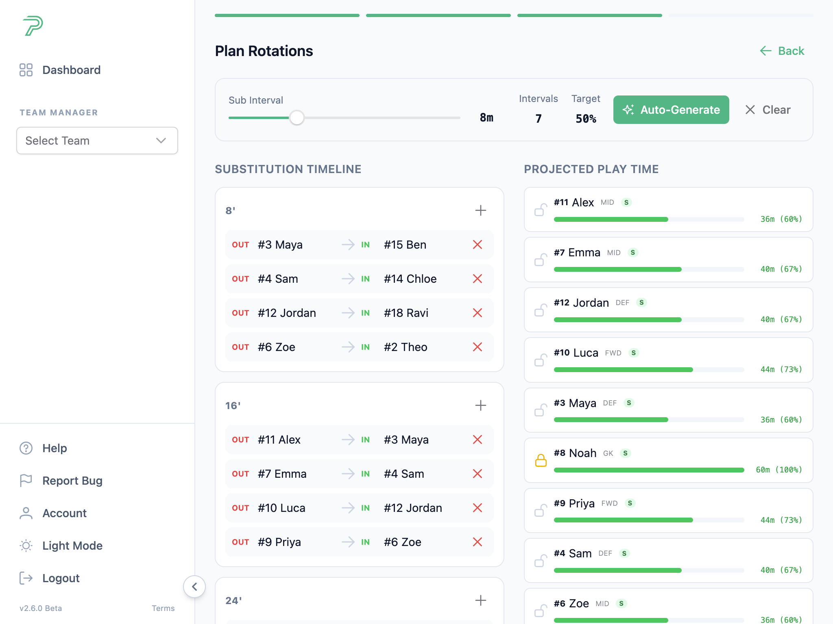Viewport: 833px width, 624px height.
Task: Click the v2.6.0 Beta version text
Action: (x=41, y=608)
